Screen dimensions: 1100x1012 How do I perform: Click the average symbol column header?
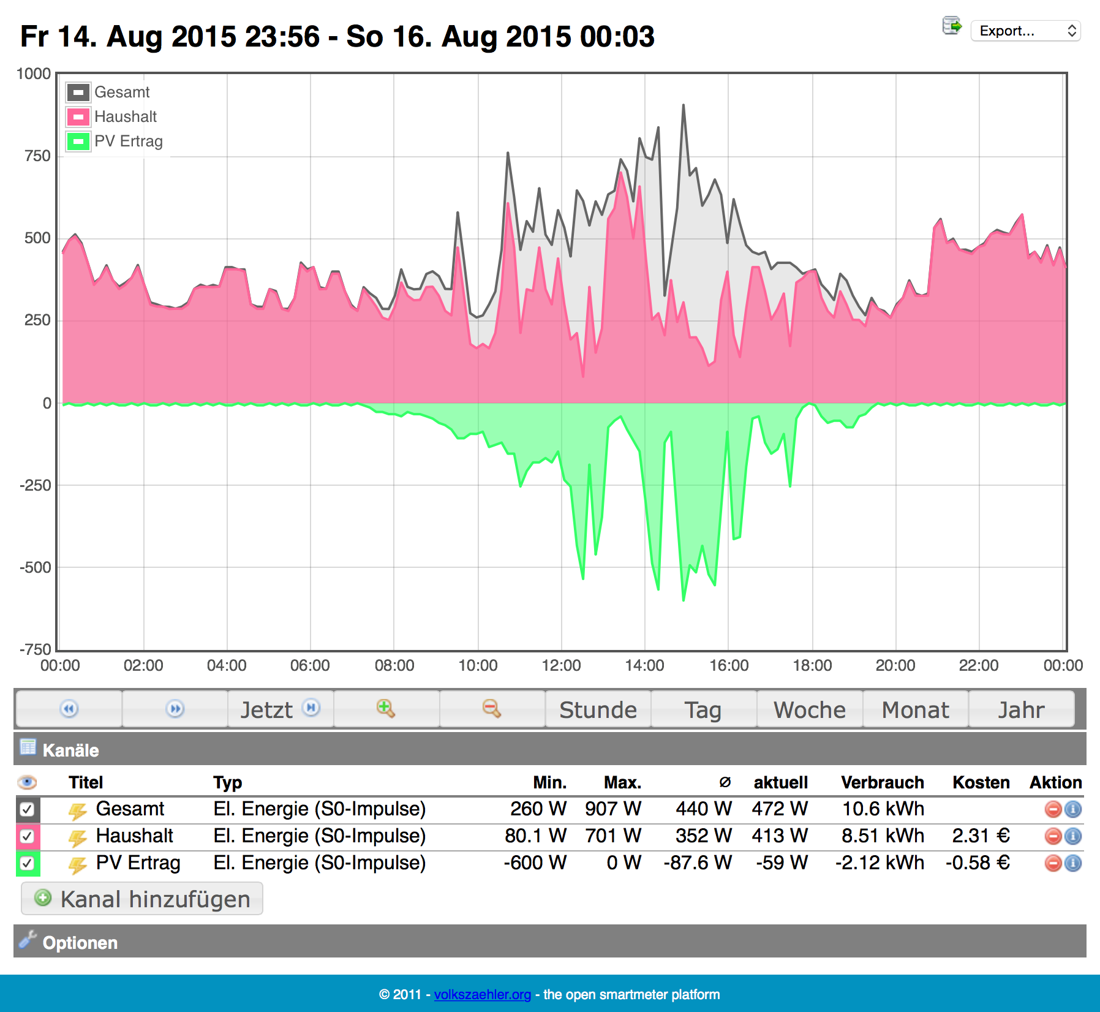point(725,782)
